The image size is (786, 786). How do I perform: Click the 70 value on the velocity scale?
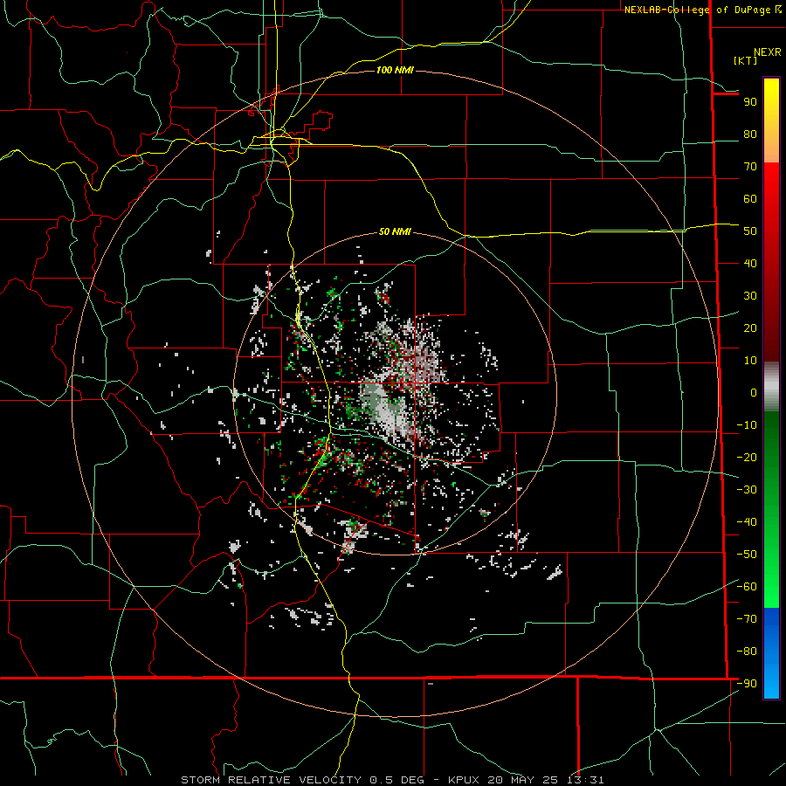click(750, 167)
